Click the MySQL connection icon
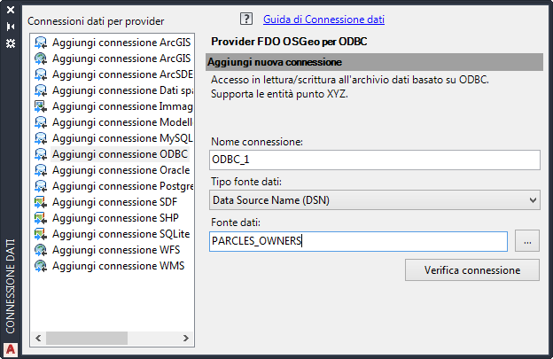 [x=40, y=138]
